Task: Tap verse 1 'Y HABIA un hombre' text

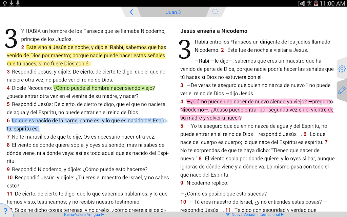Action: [x=93, y=35]
